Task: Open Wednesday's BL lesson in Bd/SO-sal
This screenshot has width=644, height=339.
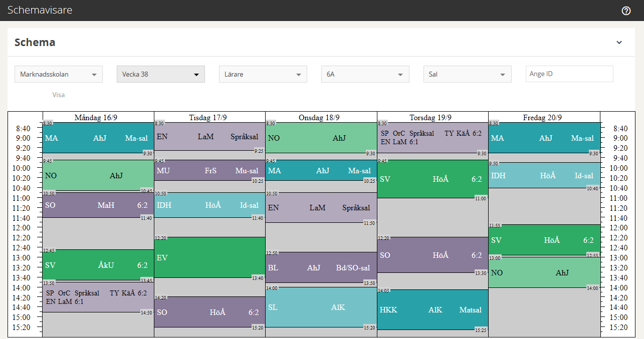Action: 321,268
